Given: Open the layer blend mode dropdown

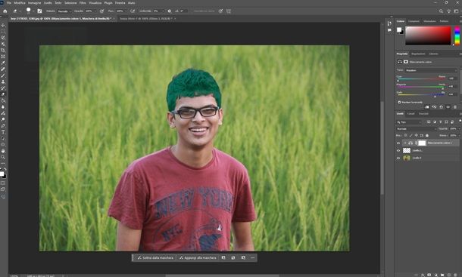Looking at the screenshot, I should [x=416, y=129].
